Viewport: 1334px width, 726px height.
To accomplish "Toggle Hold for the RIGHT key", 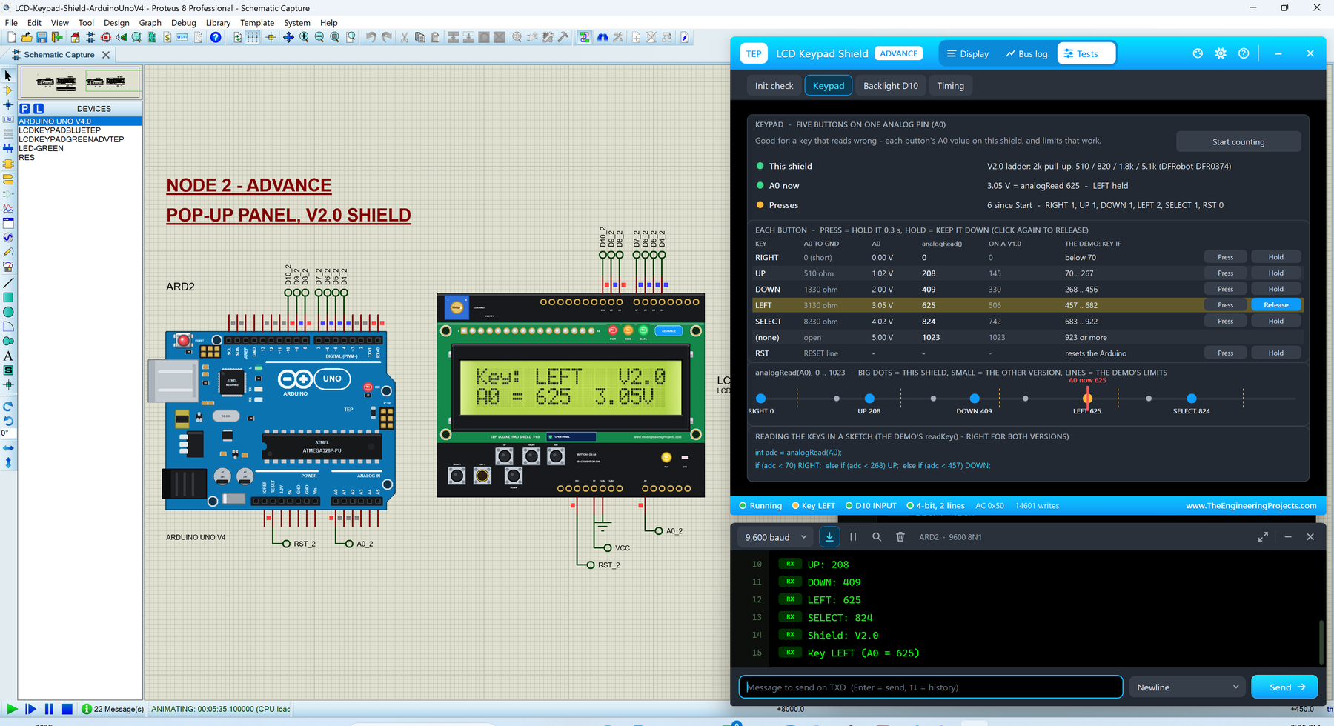I will [1275, 257].
